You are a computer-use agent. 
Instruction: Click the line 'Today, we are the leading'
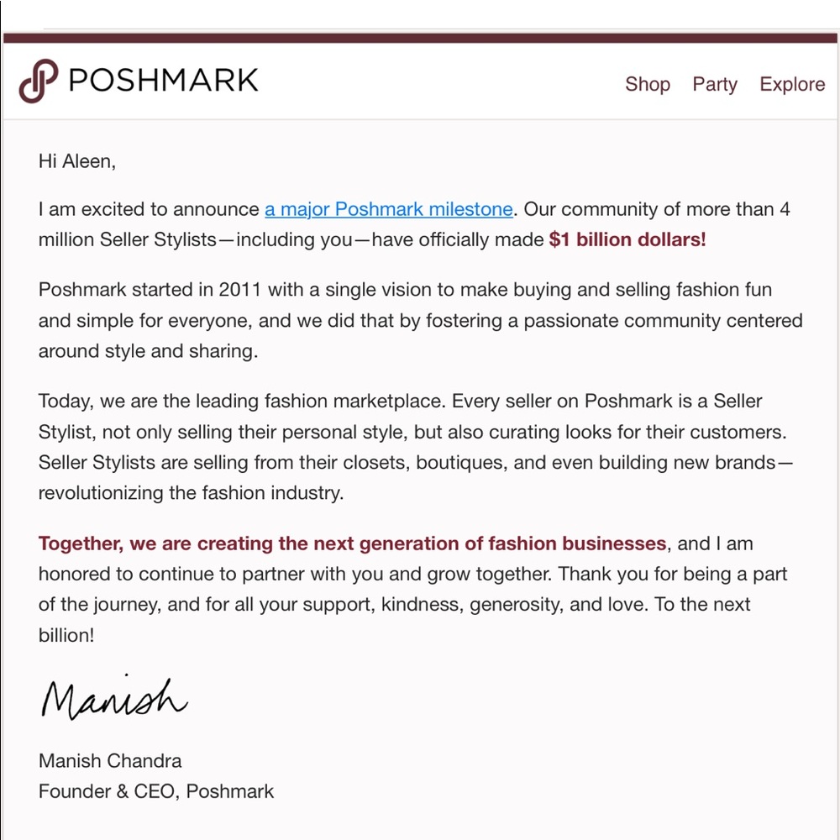(400, 401)
